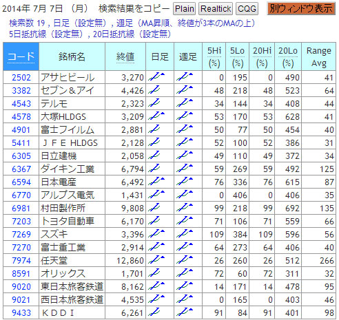
Task: Open results via 別ウィンドウ表示 button
Action: [301, 8]
